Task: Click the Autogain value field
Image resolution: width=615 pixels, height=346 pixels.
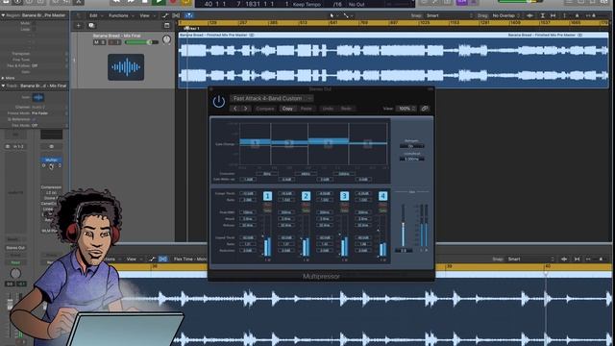Action: (x=412, y=146)
